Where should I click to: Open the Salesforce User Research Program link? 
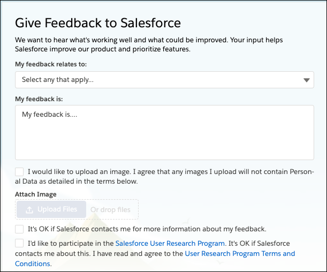170,244
